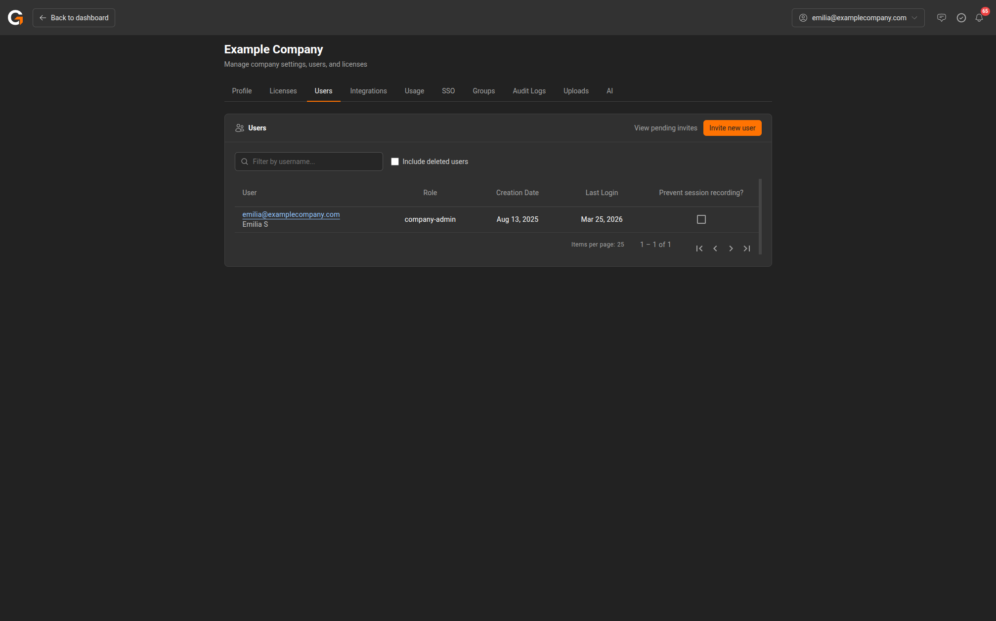Go to next page of users

click(x=731, y=248)
